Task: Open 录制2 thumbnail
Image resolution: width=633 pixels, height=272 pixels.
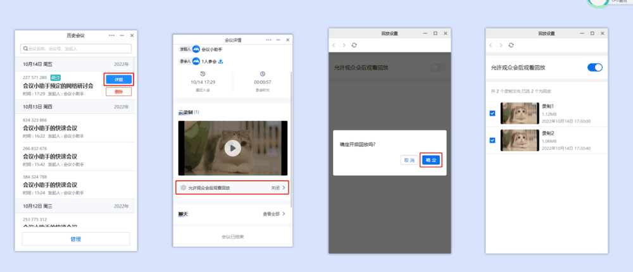Action: [520, 140]
